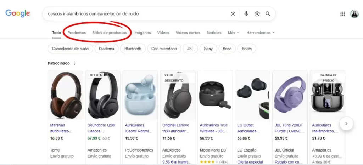The height and width of the screenshot is (165, 363).
Task: Open the Google apps grid
Action: (x=342, y=14)
